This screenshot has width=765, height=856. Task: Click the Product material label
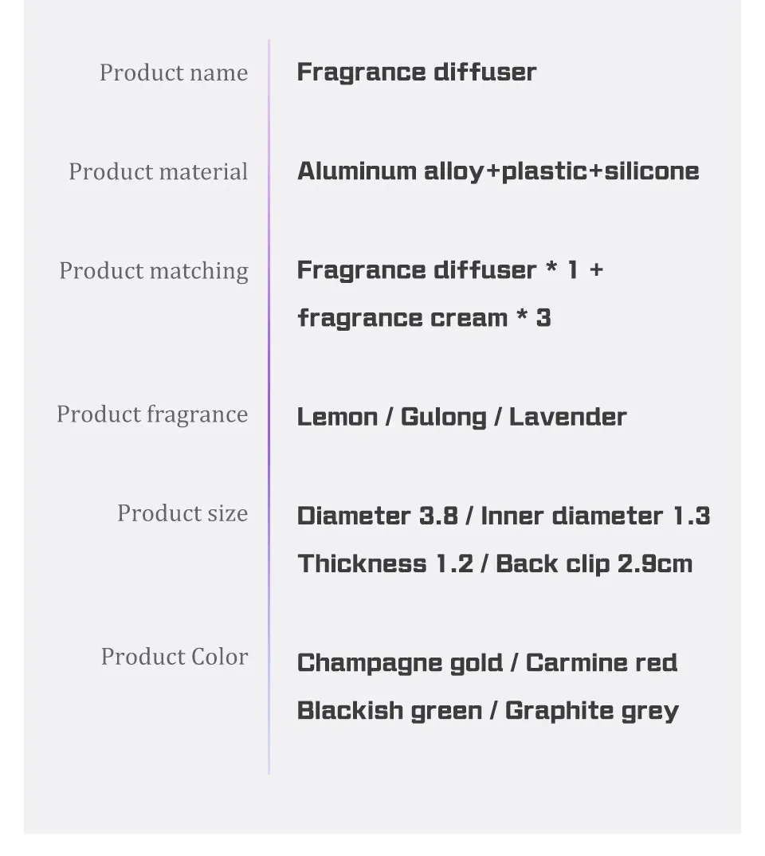(159, 172)
